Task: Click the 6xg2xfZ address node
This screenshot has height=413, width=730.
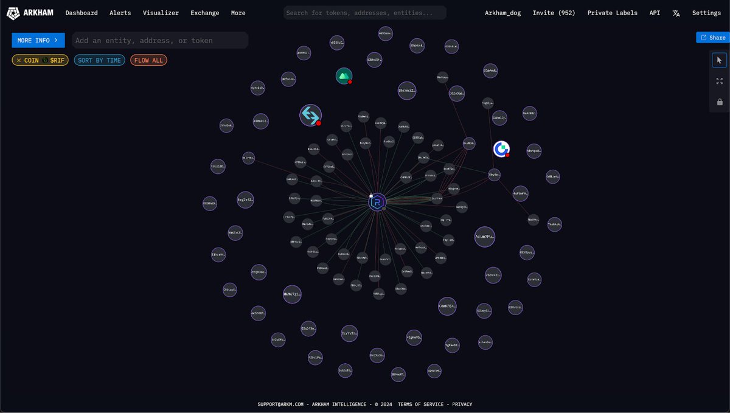Action: [x=245, y=200]
